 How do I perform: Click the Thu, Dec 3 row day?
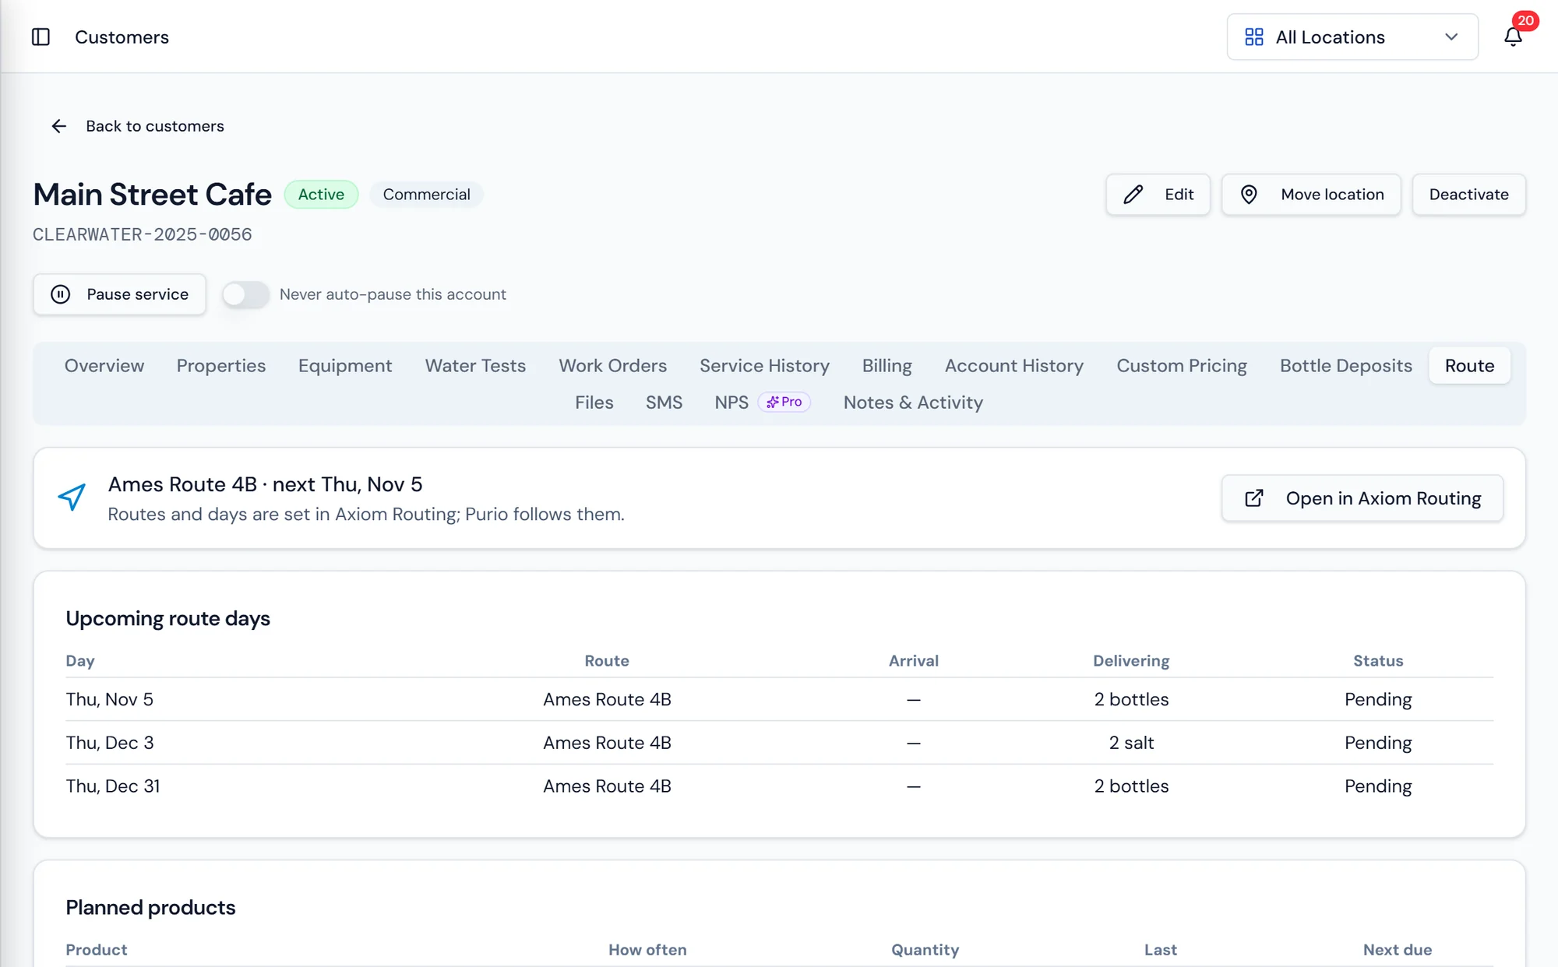(109, 743)
